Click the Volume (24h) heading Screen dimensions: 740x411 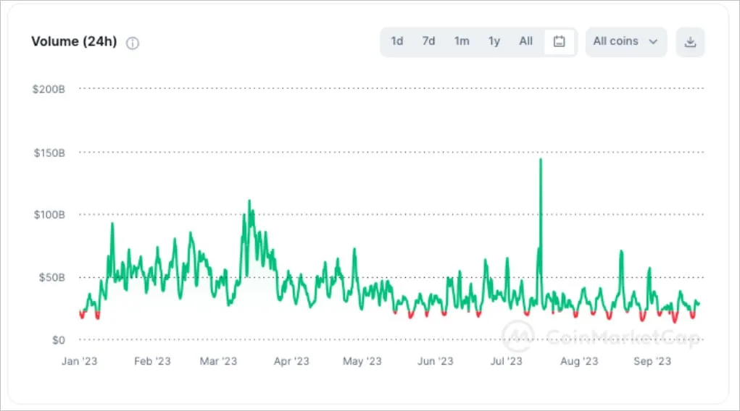click(x=74, y=41)
